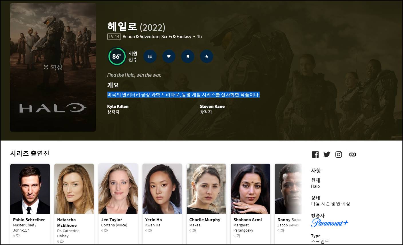
Task: Click the 헤일로 show title
Action: 122,27
